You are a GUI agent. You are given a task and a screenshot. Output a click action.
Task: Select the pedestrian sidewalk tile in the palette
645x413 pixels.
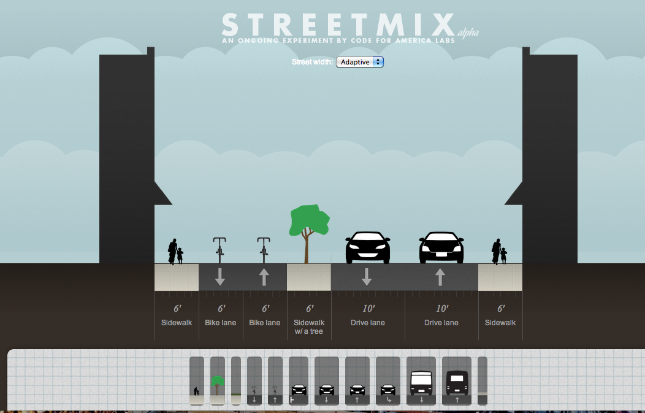(196, 381)
